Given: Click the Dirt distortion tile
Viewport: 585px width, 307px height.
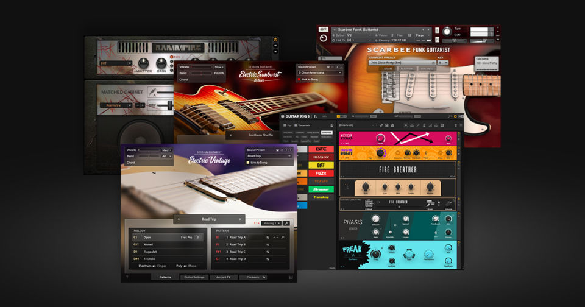Looking at the screenshot, I should (321, 164).
